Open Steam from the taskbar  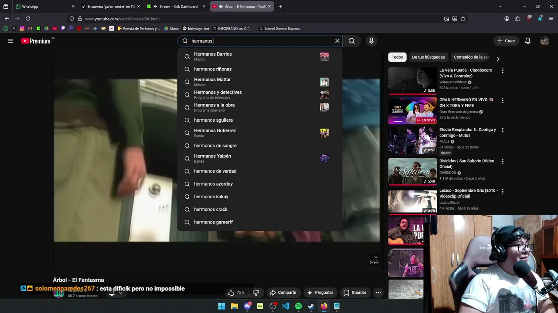[x=311, y=306]
